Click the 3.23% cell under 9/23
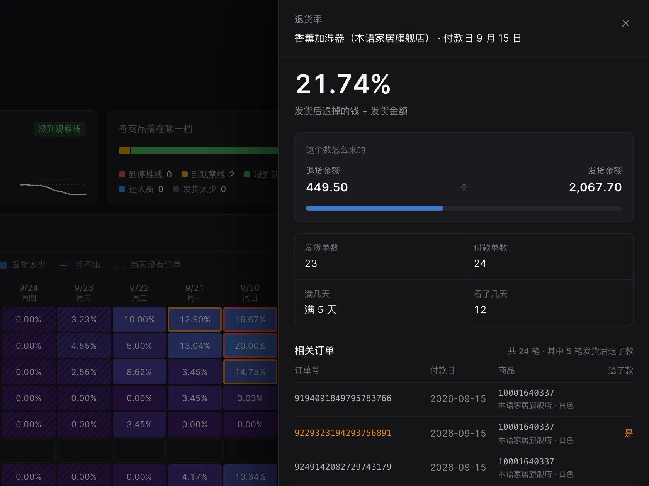 pyautogui.click(x=84, y=319)
